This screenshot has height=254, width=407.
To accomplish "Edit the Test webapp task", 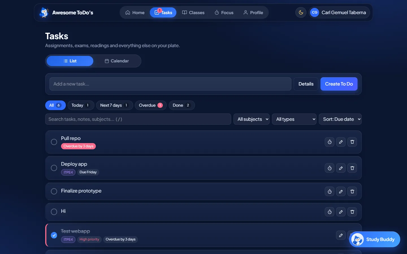I will coord(341,235).
